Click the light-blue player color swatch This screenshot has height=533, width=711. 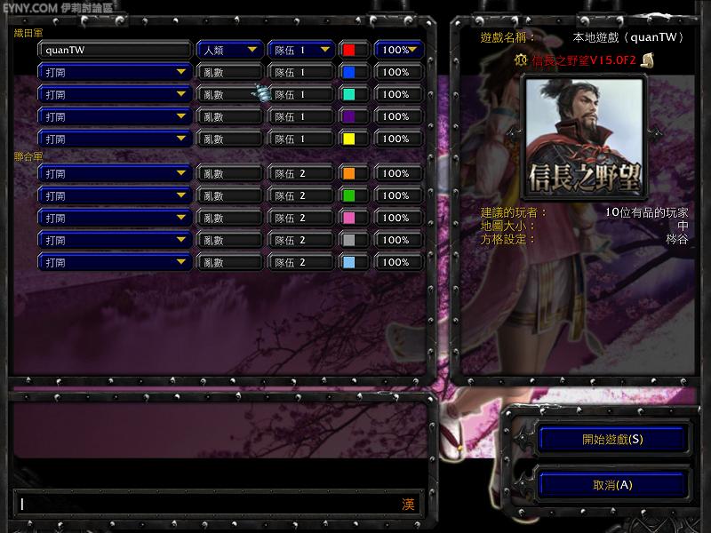coord(348,262)
